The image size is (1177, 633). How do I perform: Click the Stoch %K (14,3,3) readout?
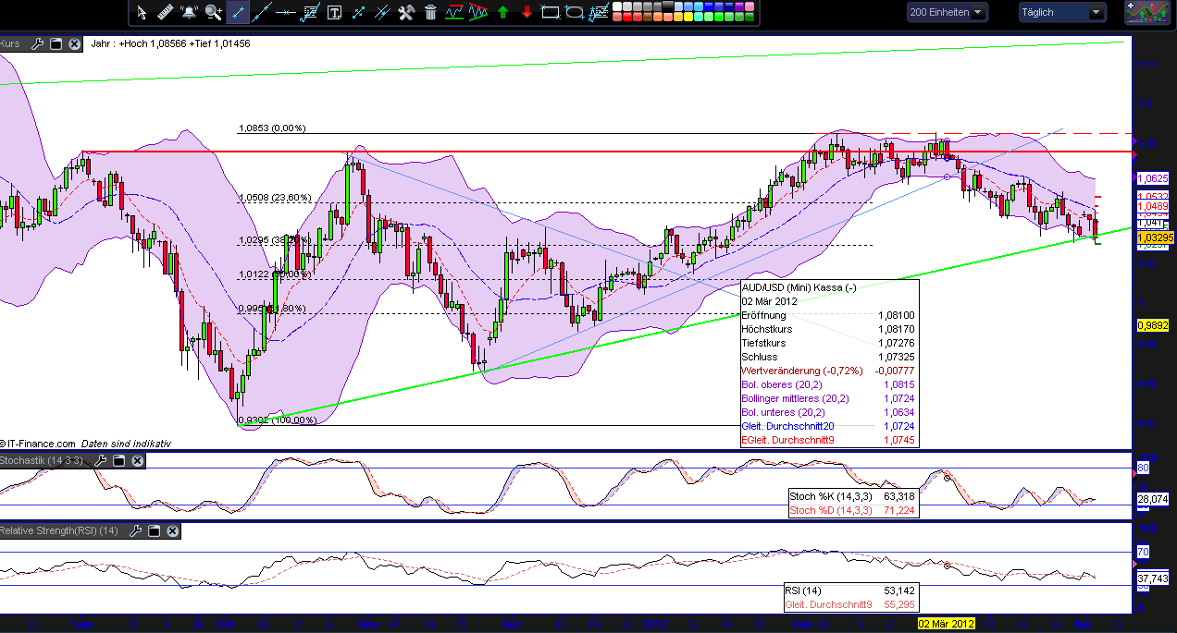852,496
